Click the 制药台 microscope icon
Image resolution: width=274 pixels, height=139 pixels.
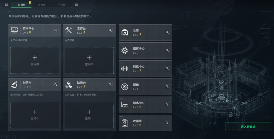tap(14, 85)
